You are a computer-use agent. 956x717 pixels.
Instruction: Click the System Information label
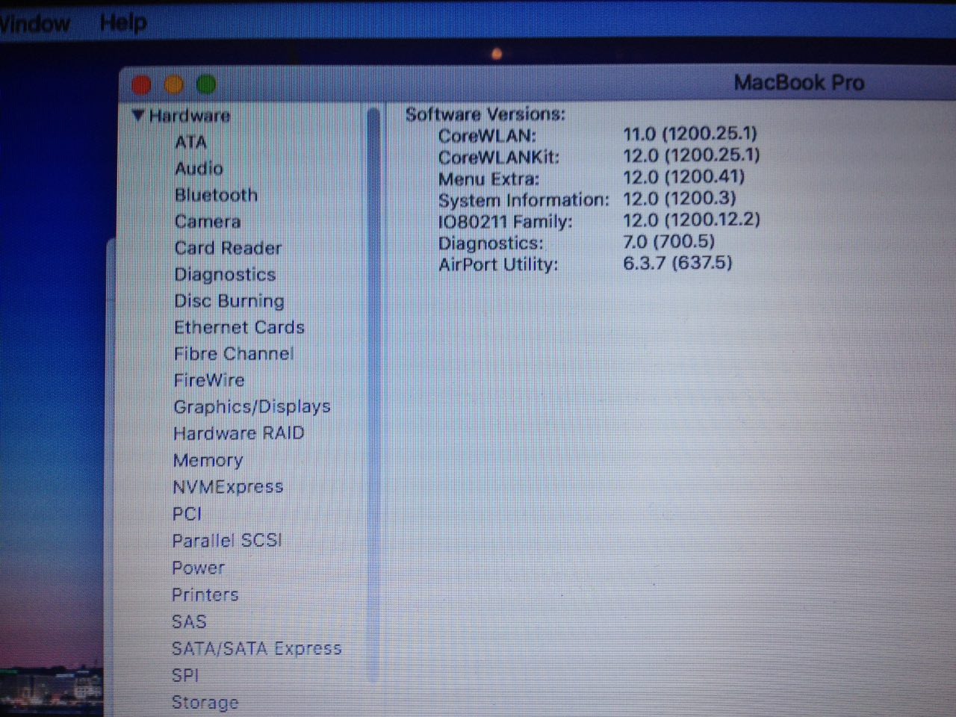coord(524,201)
